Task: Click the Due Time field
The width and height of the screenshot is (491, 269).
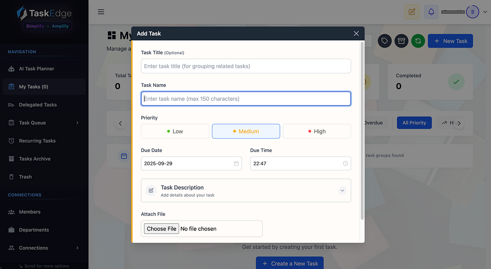Action: tap(301, 163)
